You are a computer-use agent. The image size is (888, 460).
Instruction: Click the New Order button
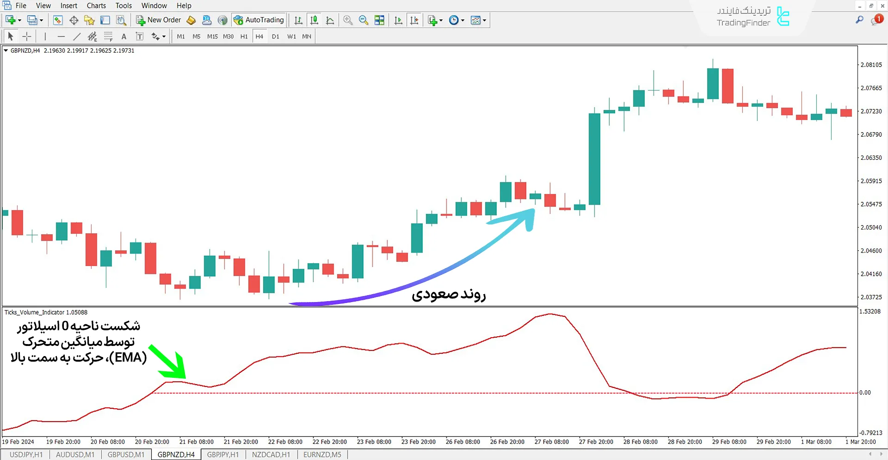pos(158,20)
